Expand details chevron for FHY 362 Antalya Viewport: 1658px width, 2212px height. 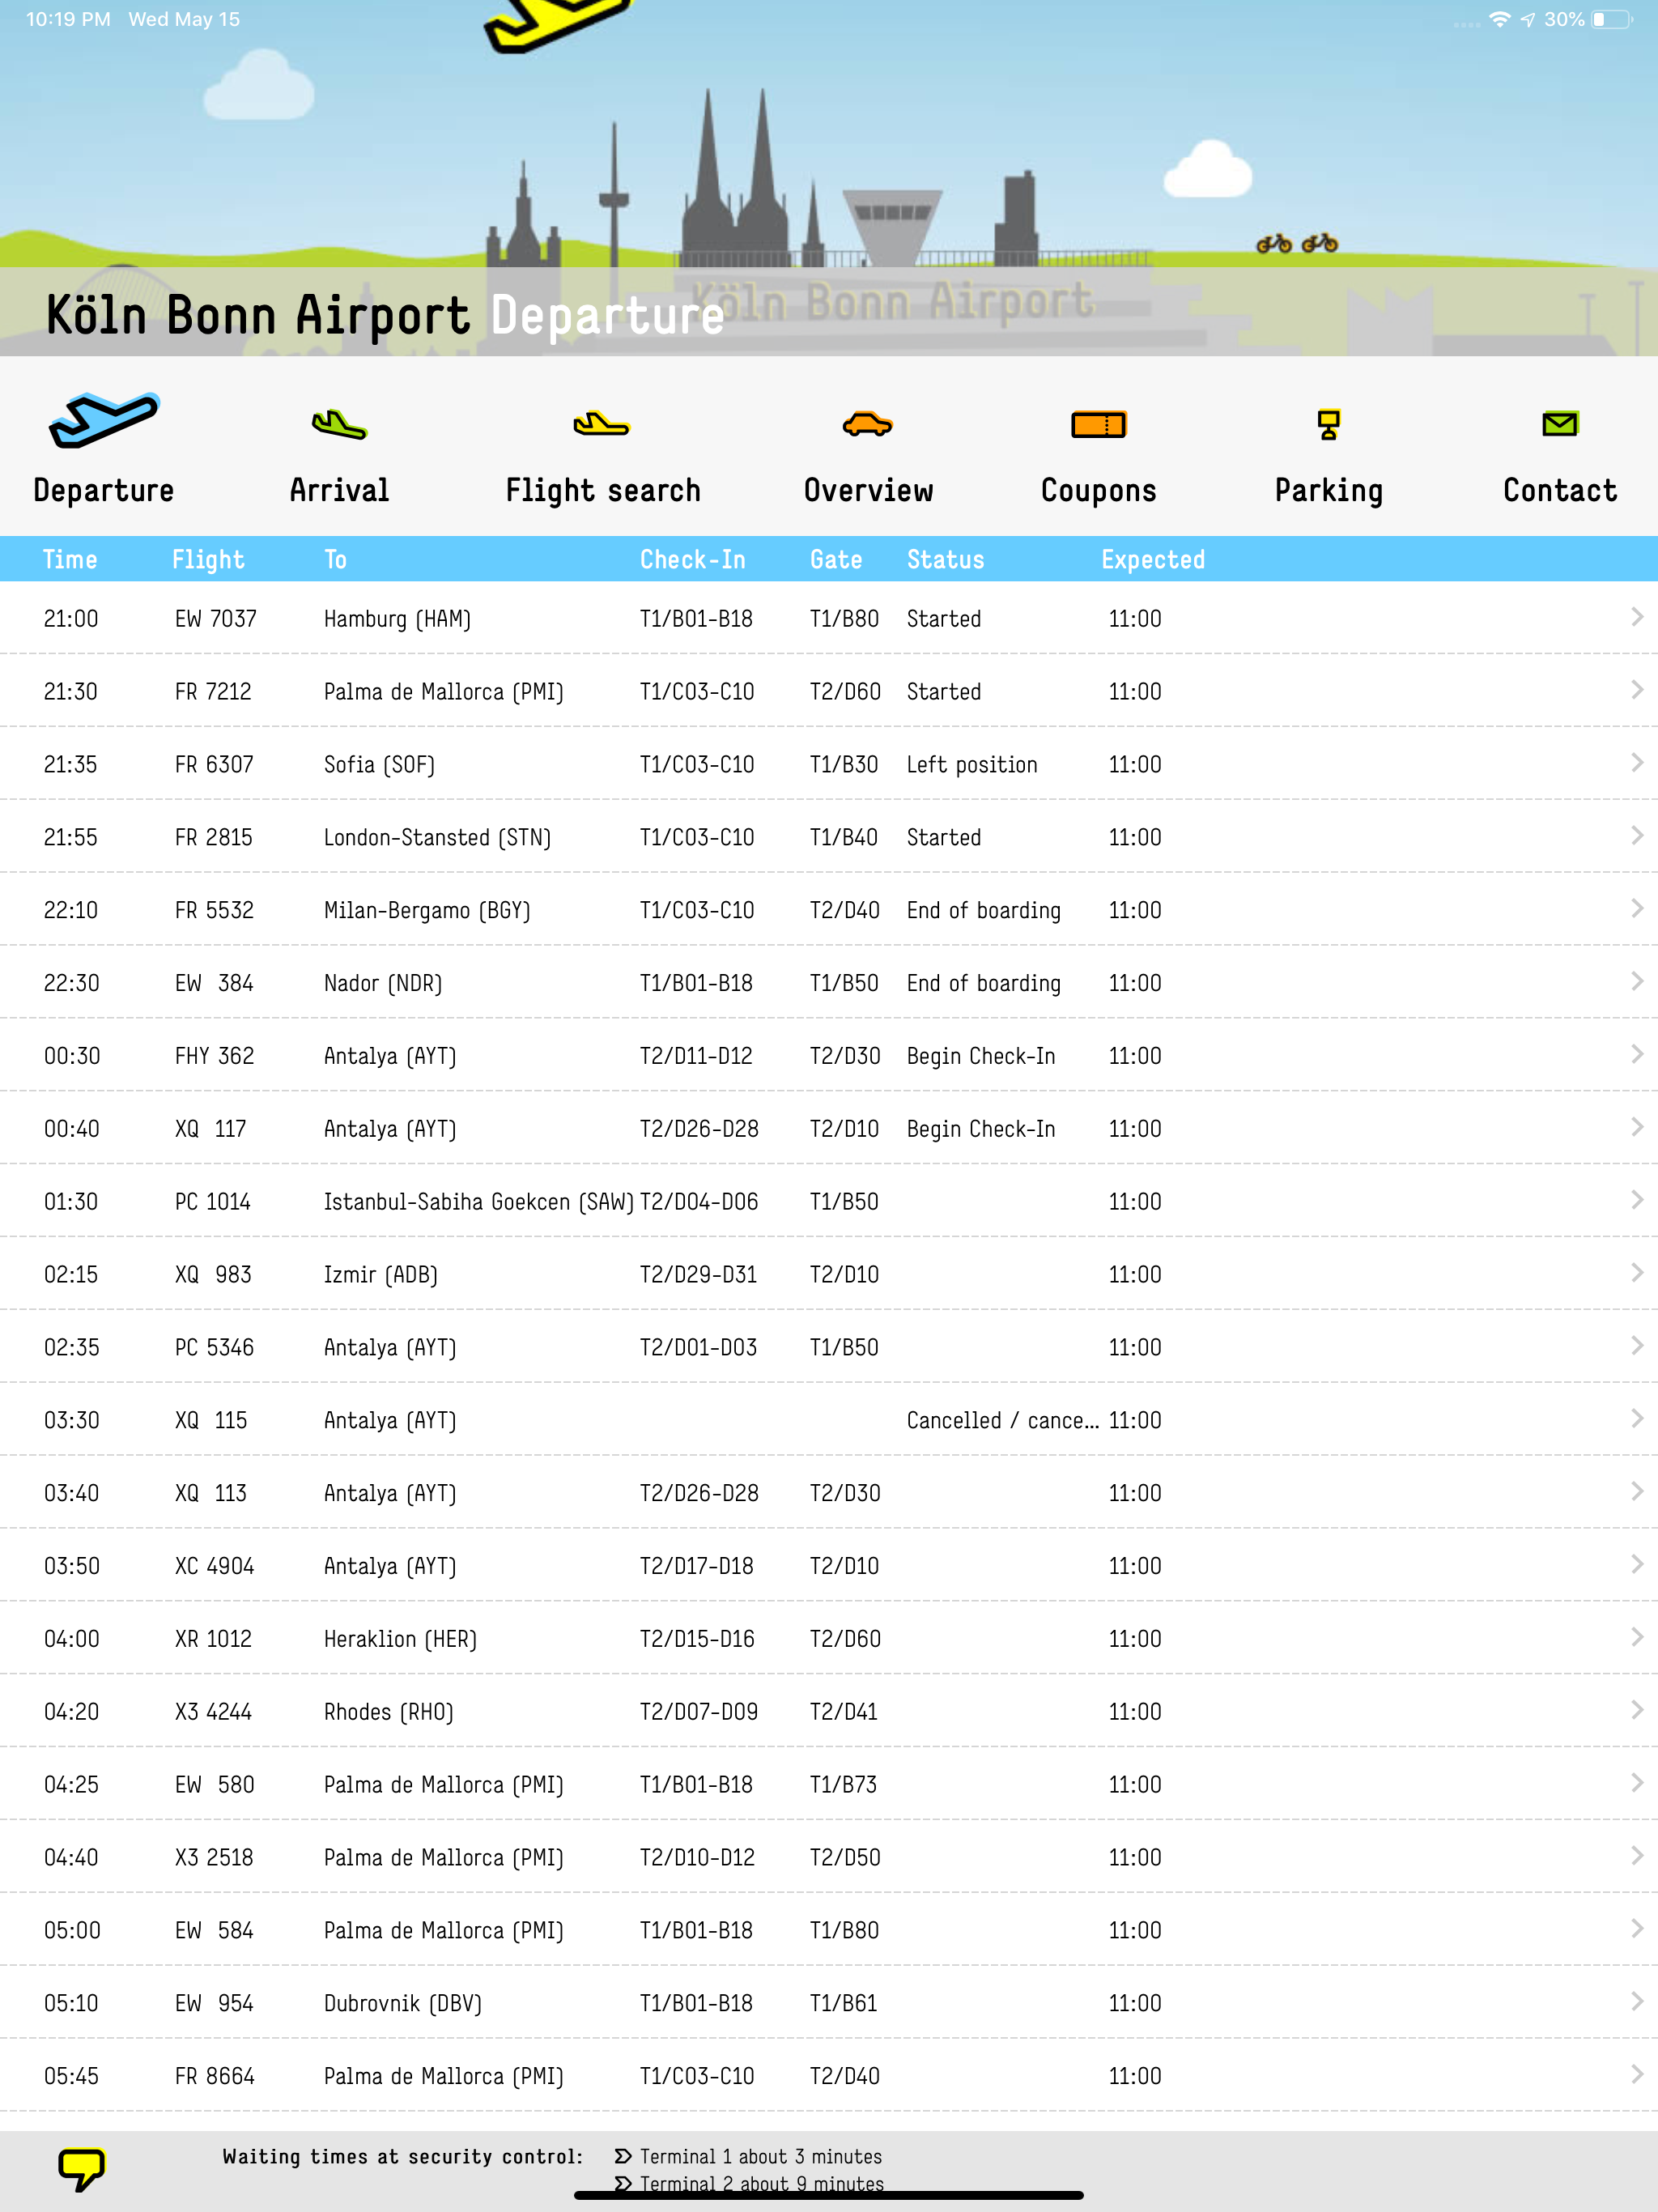(1637, 1054)
